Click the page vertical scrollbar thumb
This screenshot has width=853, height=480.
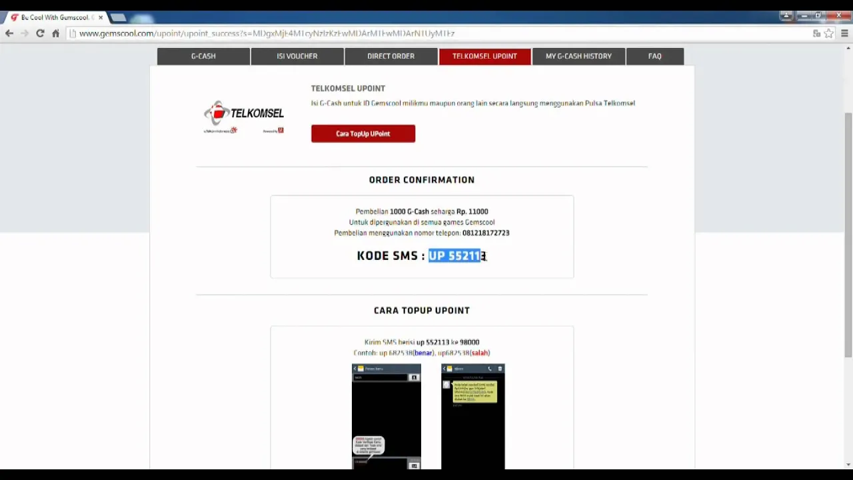848,236
